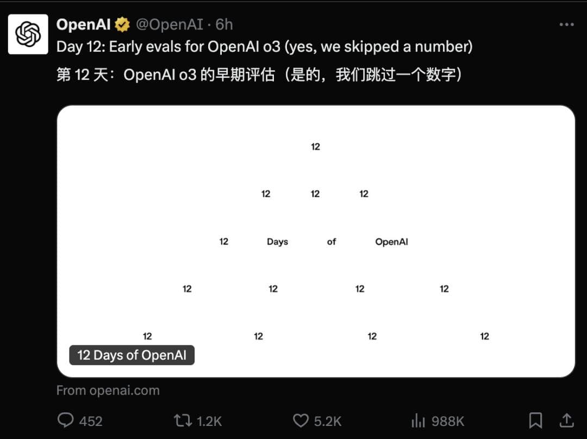Click the share upload-arrow icon
The image size is (587, 439).
point(566,420)
